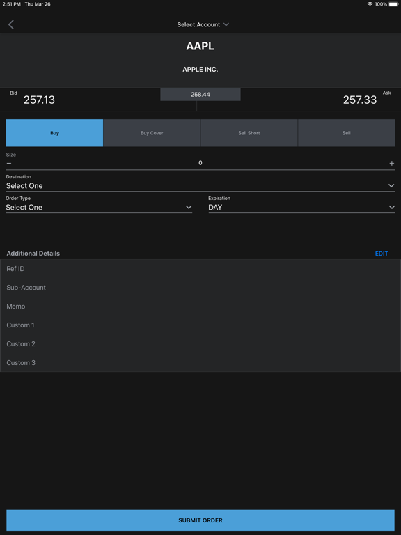Open the Expiration DAY dropdown

pos(301,207)
